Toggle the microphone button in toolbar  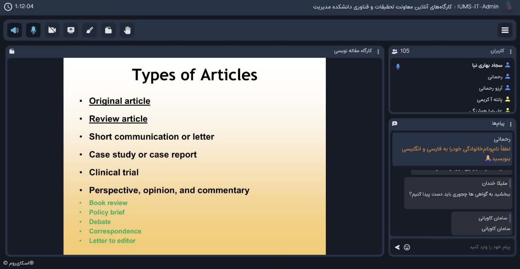click(33, 30)
